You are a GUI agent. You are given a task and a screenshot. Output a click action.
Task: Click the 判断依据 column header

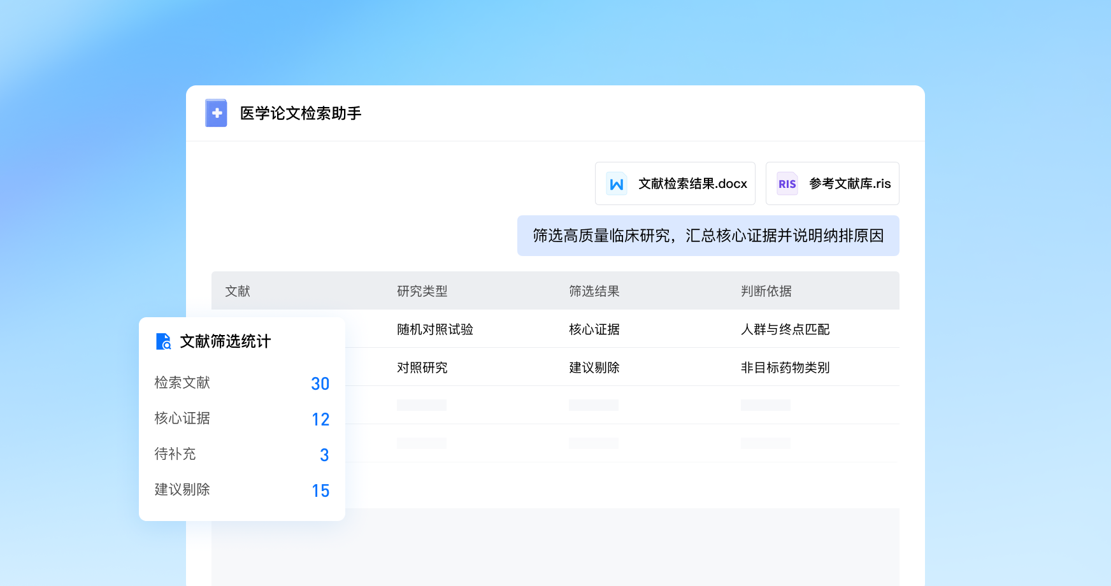point(766,291)
